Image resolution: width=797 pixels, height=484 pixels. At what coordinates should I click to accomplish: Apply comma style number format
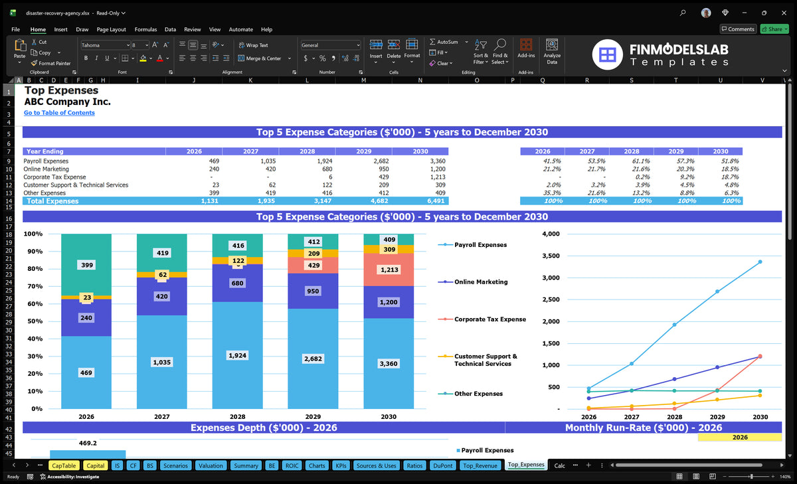coord(333,58)
